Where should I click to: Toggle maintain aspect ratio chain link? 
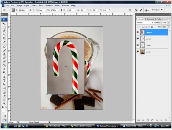click(61, 10)
